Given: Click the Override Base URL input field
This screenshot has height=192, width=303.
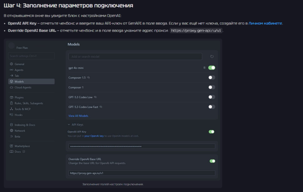Looking at the screenshot, I should tap(142, 173).
